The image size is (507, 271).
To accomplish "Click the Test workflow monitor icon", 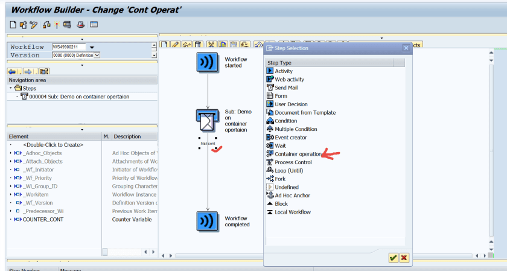I will [67, 25].
